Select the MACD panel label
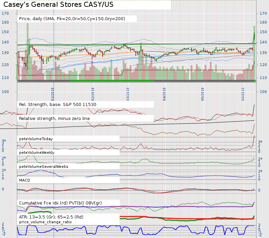Image resolution: width=269 pixels, height=238 pixels. (25, 180)
